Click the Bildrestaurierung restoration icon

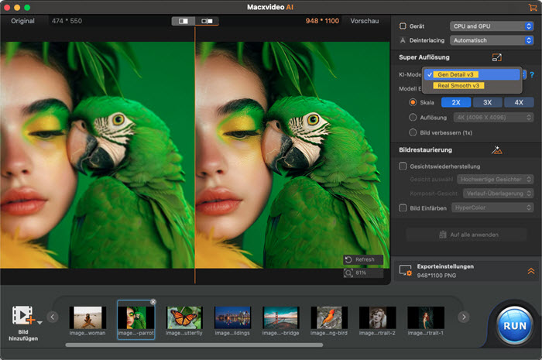(x=497, y=150)
